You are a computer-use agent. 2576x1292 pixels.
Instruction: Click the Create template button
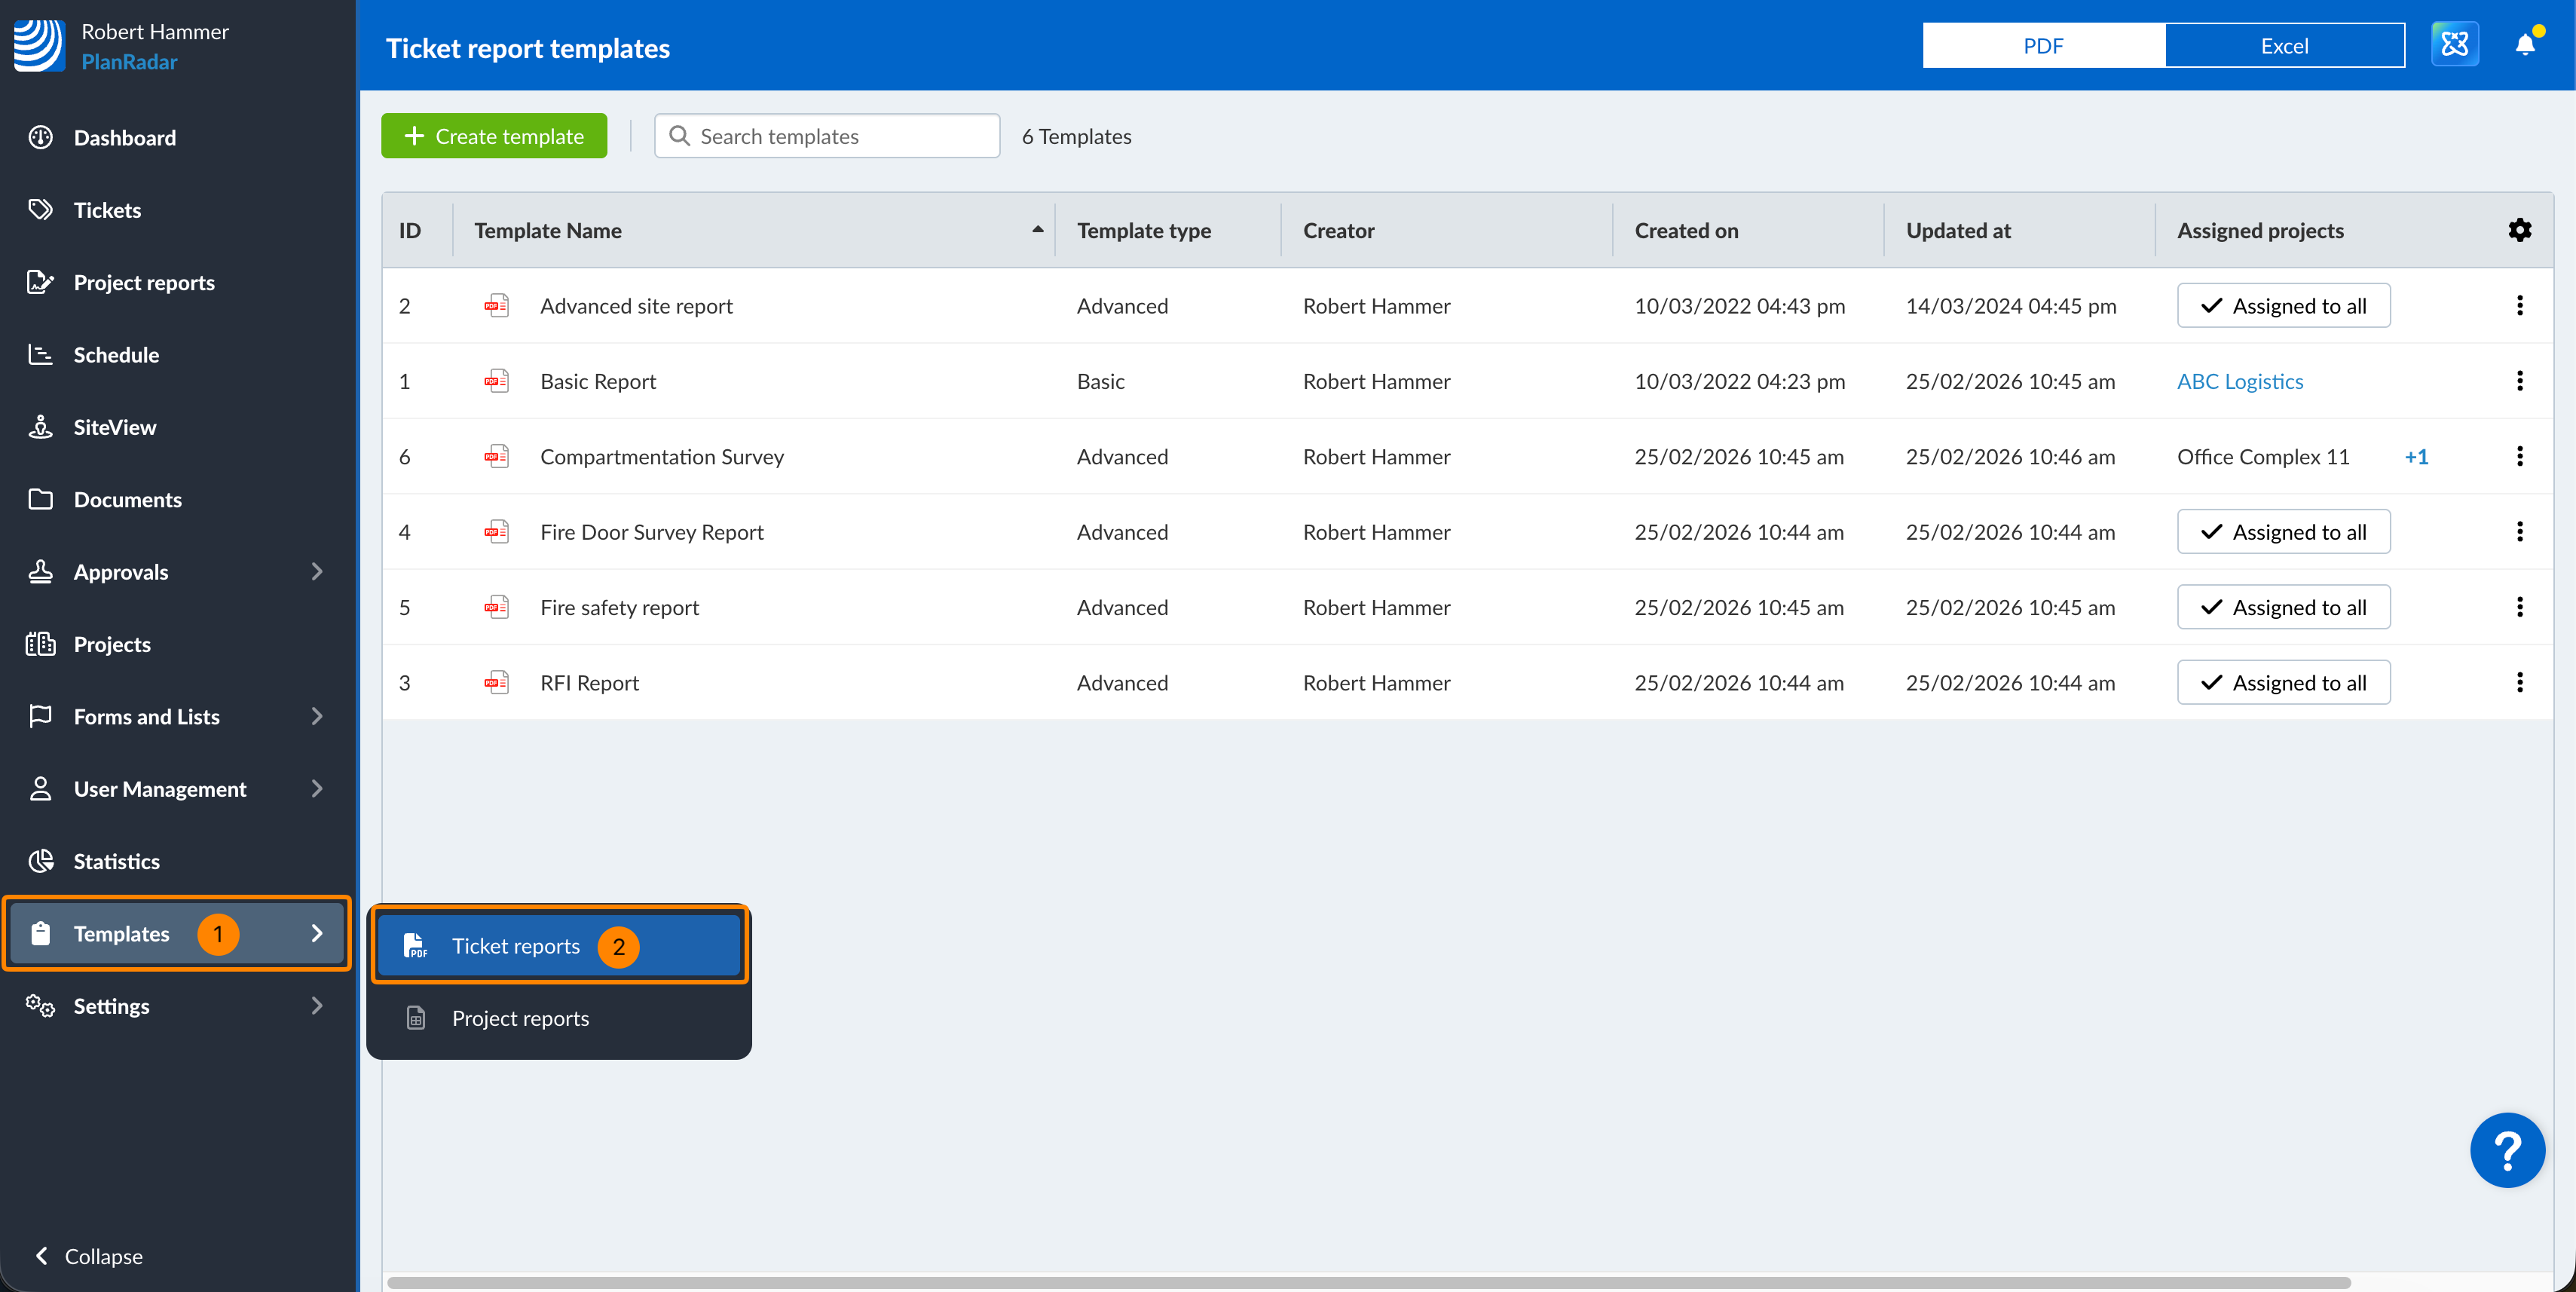(x=494, y=136)
